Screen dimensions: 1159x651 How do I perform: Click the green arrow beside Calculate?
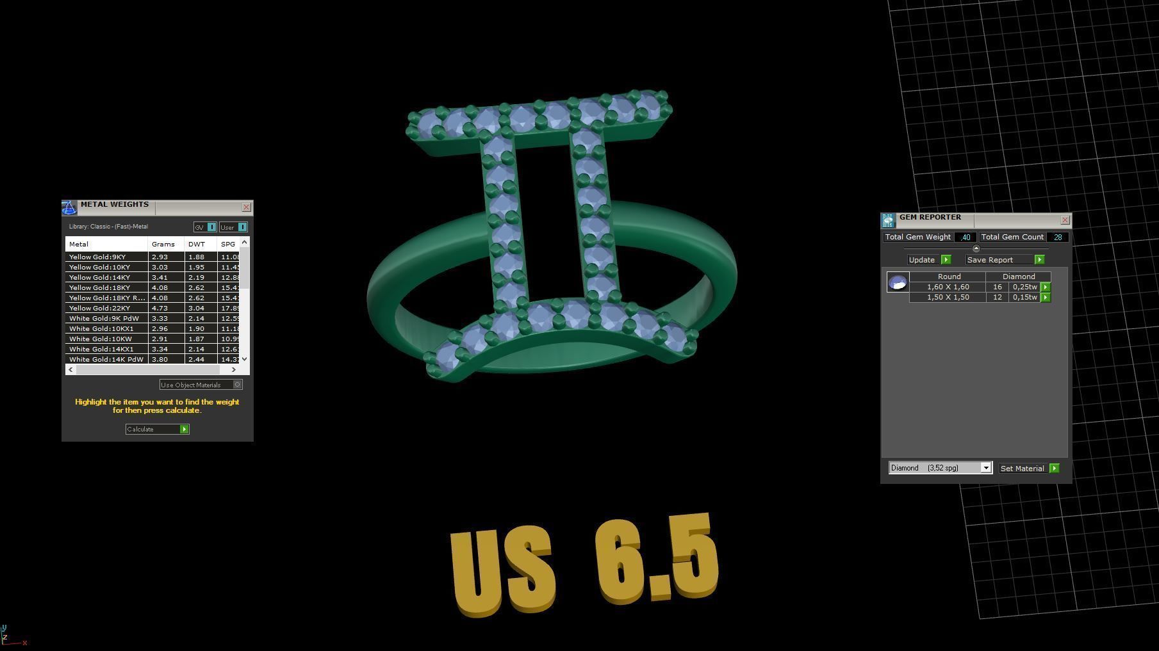pyautogui.click(x=185, y=429)
